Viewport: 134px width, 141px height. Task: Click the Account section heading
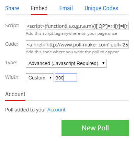pyautogui.click(x=15, y=94)
